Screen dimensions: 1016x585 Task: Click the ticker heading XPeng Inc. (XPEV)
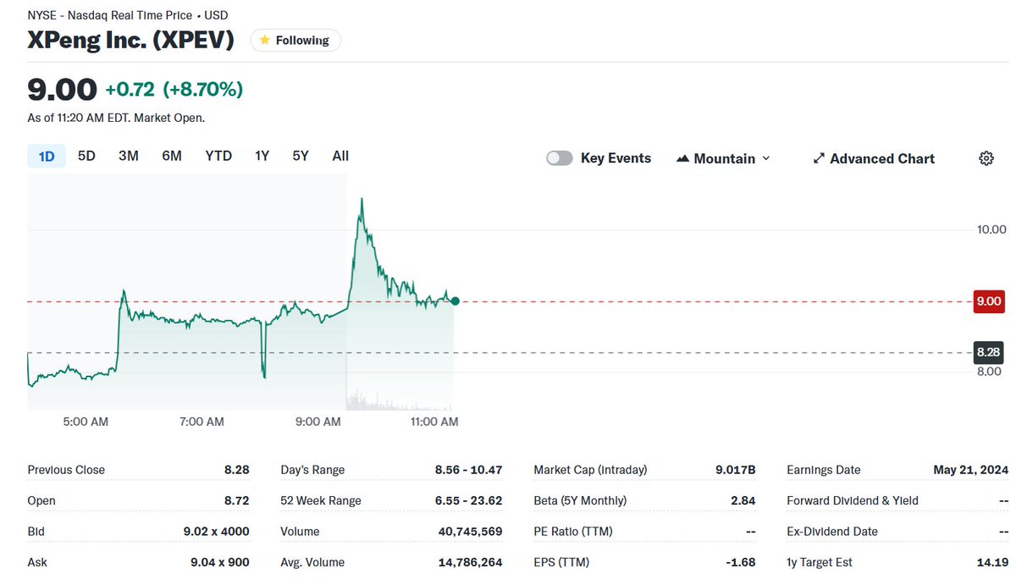[130, 39]
